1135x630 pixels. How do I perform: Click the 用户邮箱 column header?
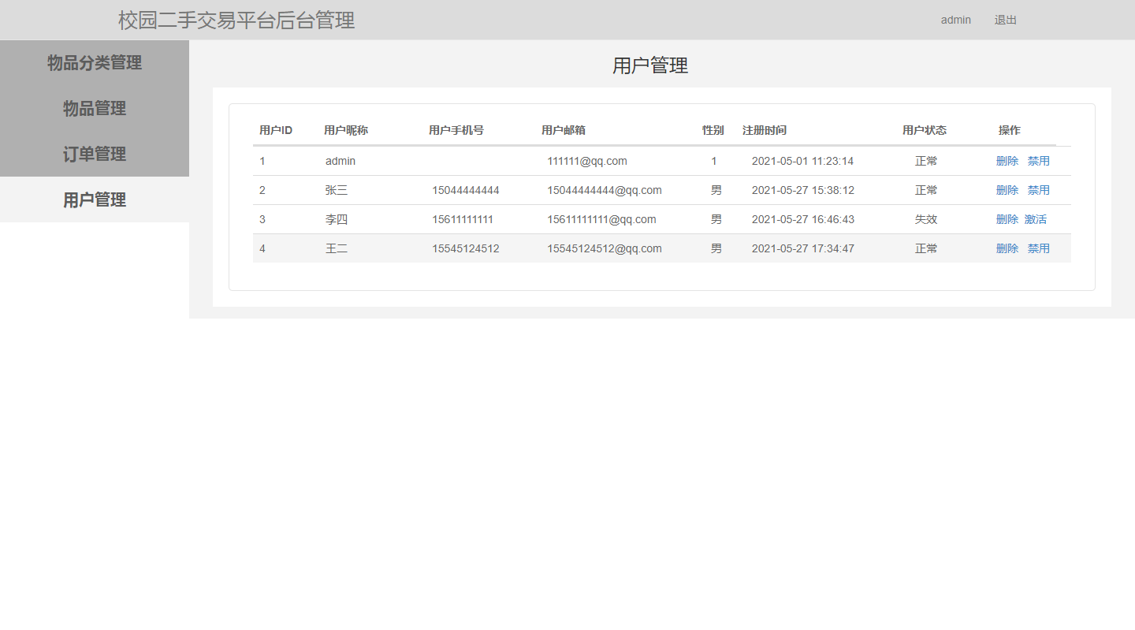coord(564,130)
